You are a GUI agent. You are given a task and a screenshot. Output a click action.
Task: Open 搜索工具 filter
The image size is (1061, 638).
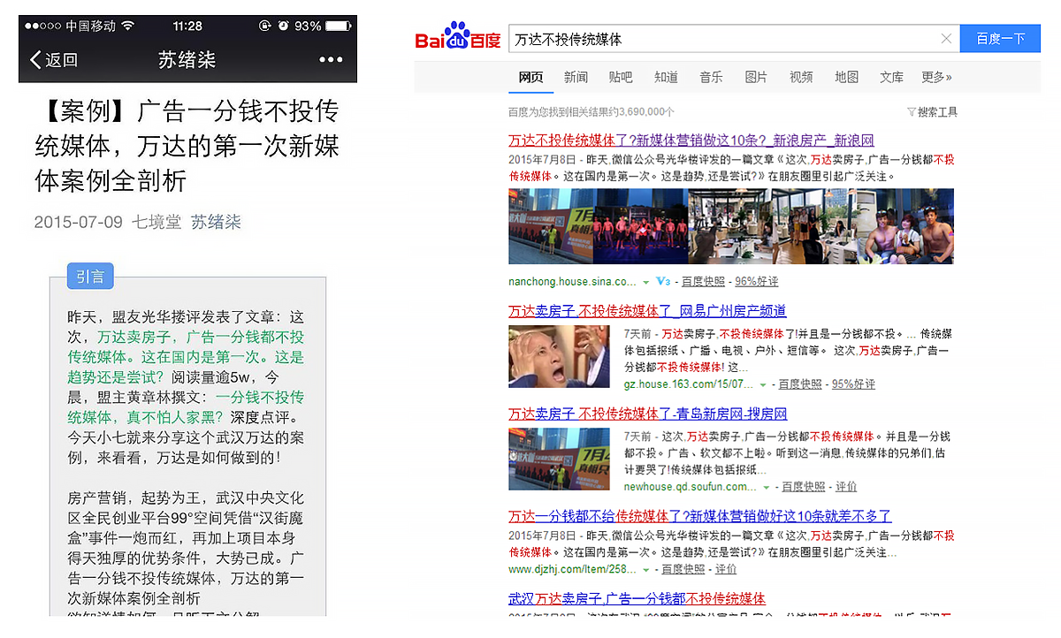pyautogui.click(x=932, y=112)
